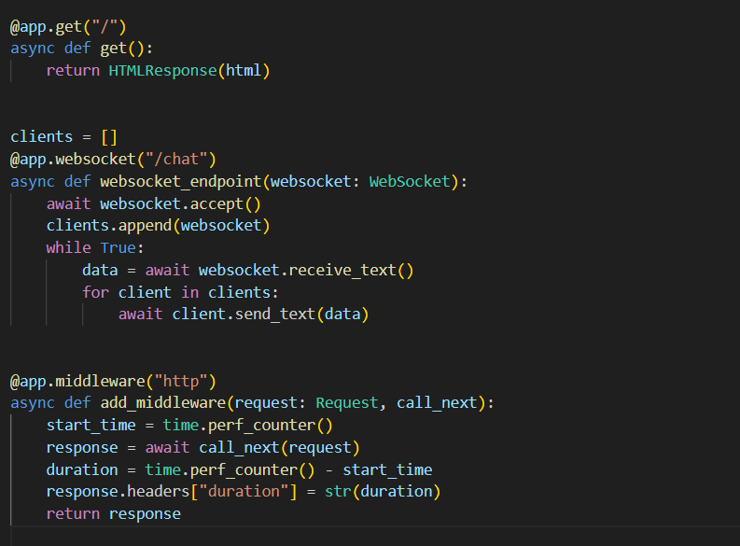Click the websocket.accept() call

[x=180, y=203]
